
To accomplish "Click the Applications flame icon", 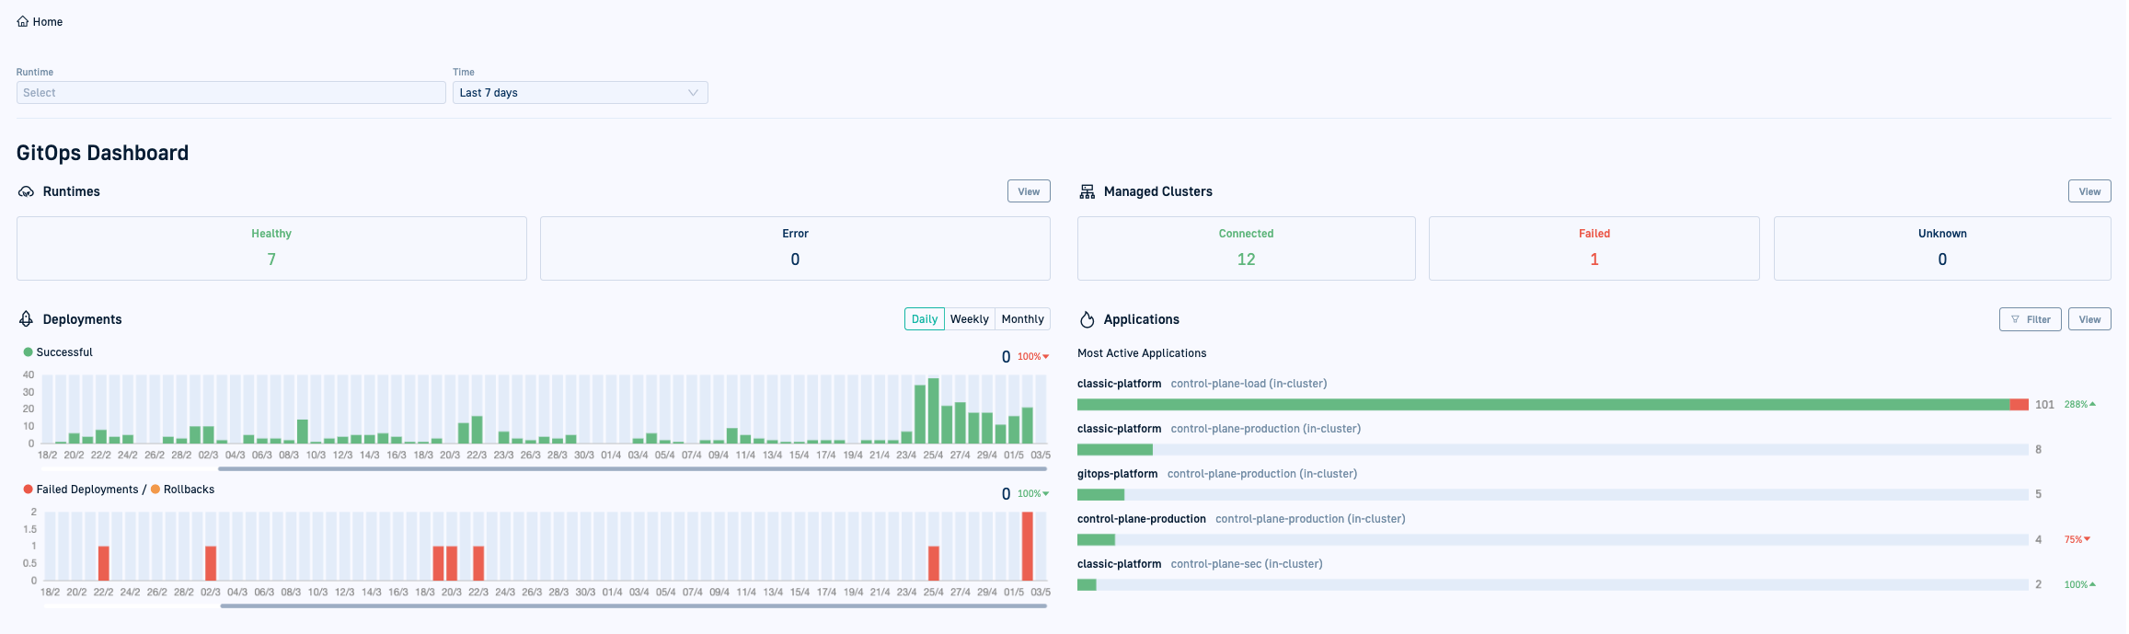I will (1087, 319).
